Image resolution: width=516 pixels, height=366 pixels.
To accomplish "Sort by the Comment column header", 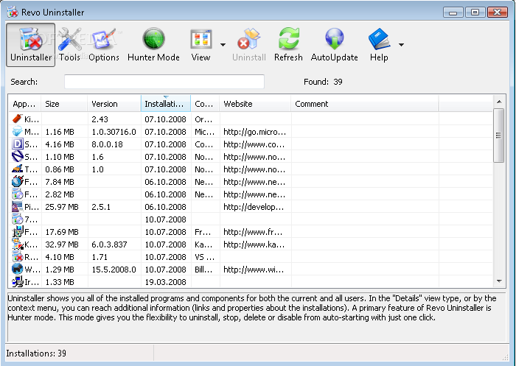I will [365, 104].
